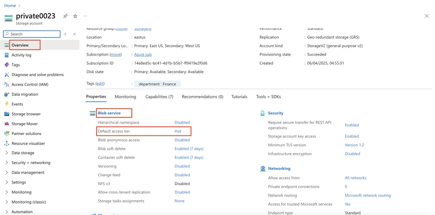Click Hot default access tier link
The width and height of the screenshot is (435, 215).
pos(178,131)
